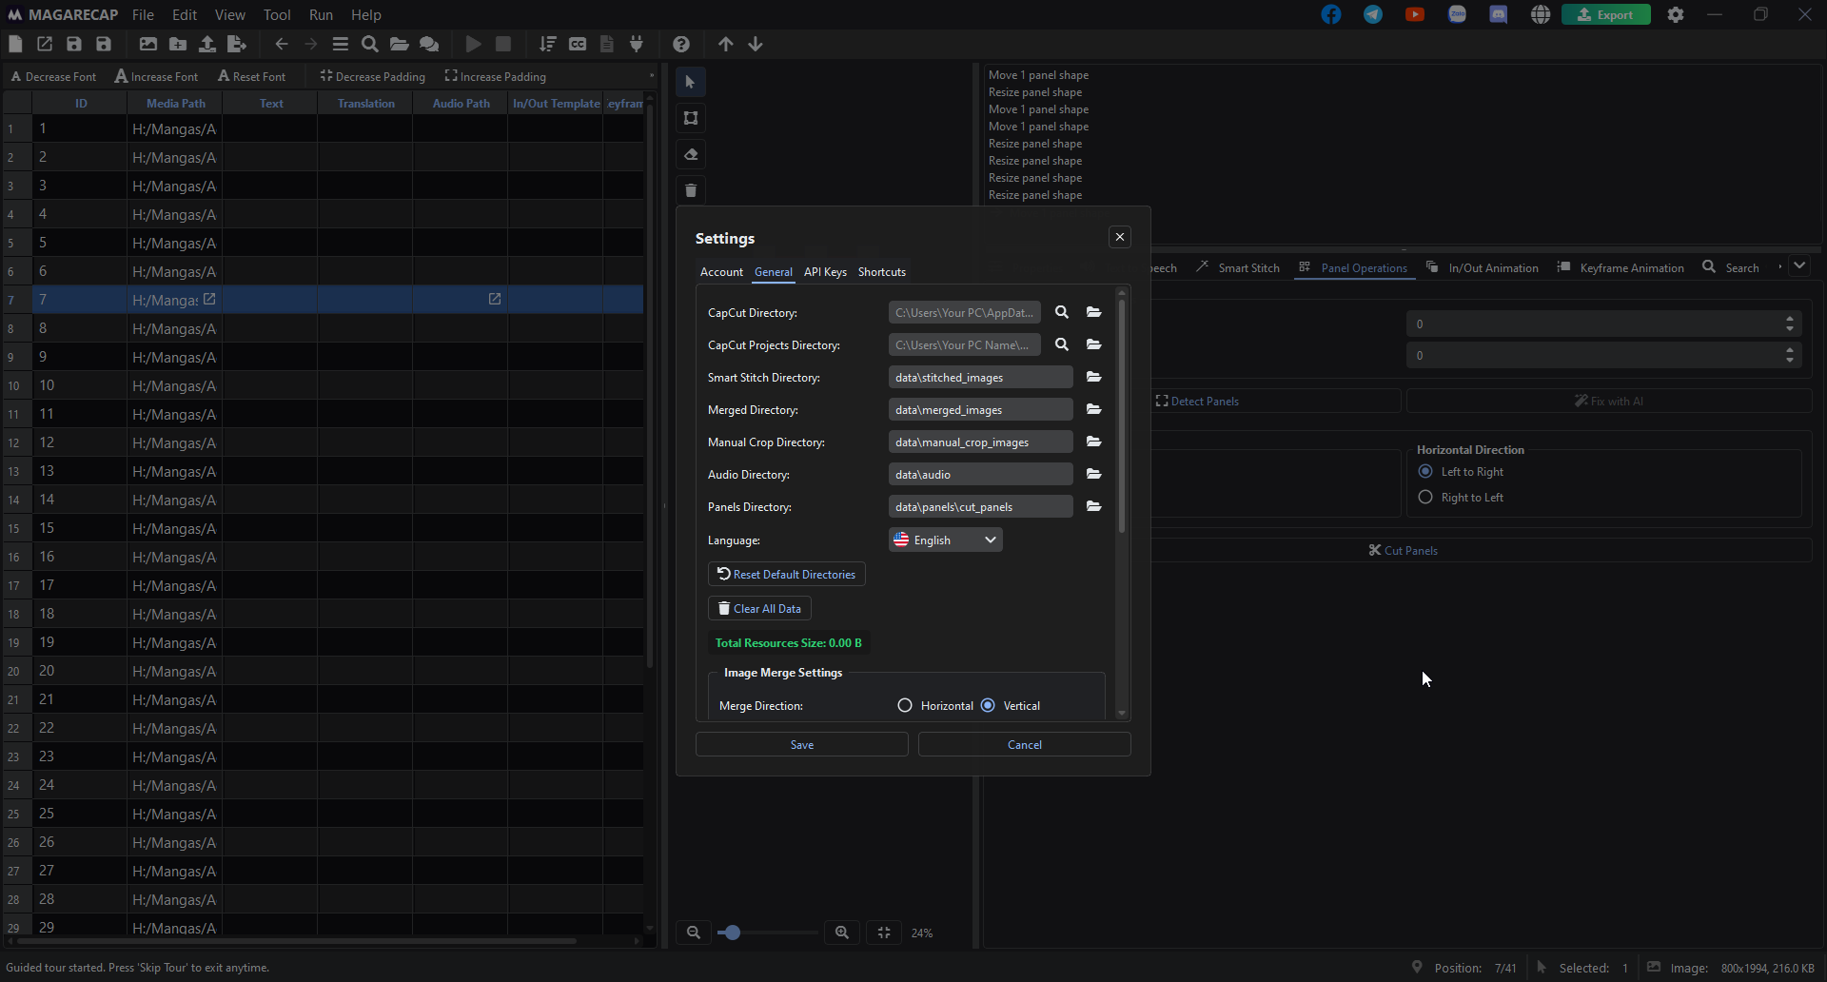Click the open folder toolbar icon
The height and width of the screenshot is (982, 1827).
(x=400, y=44)
